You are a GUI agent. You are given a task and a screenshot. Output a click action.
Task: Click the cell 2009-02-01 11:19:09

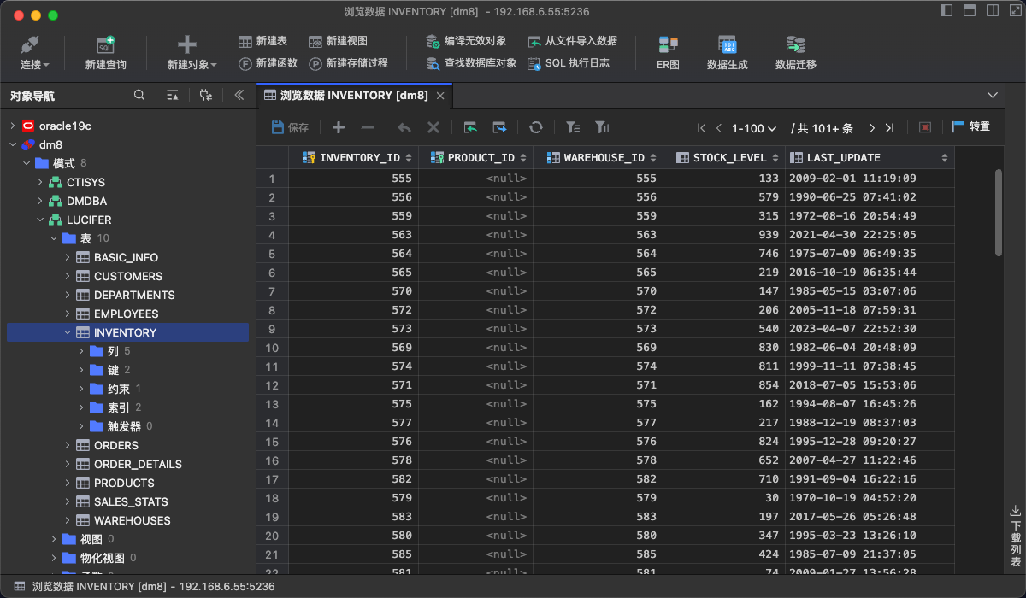pyautogui.click(x=870, y=179)
